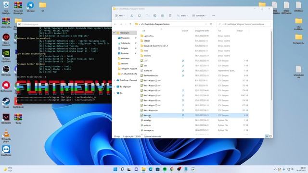Refresh the current Explorer folder
Screen dimensions: 308x173
point(211,24)
